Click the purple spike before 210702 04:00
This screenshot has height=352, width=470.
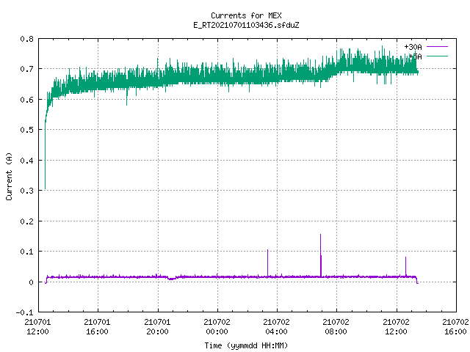pos(267,263)
